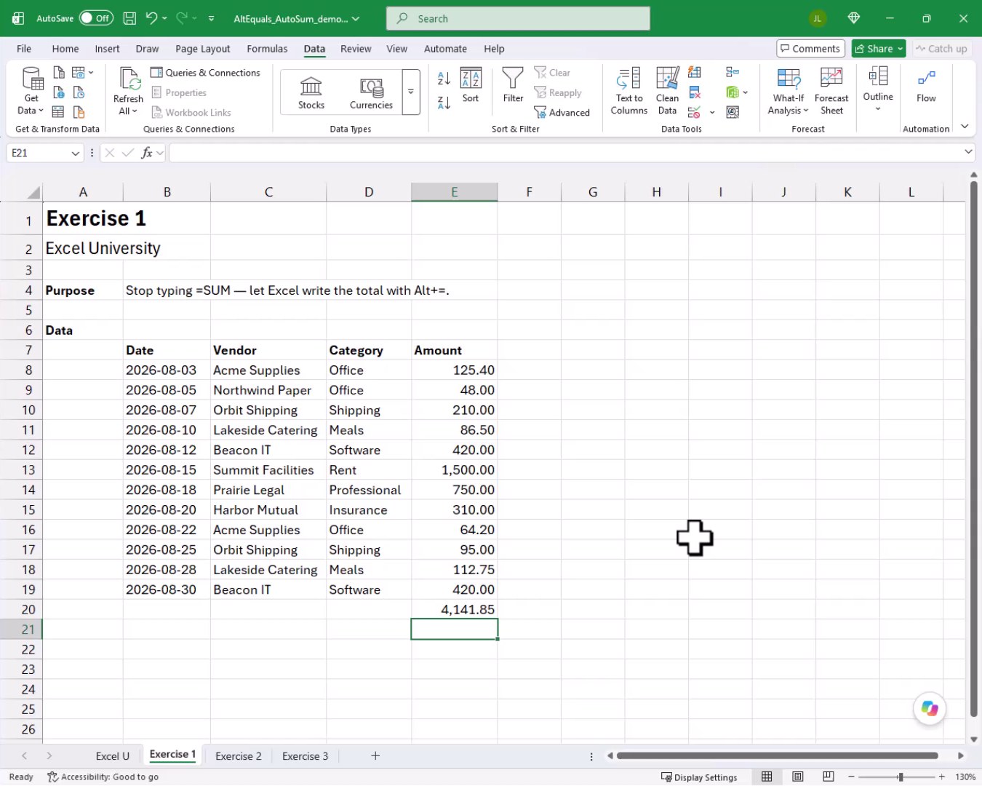Click the Stocks data type icon
Viewport: 982px width, 786px height.
(x=311, y=92)
